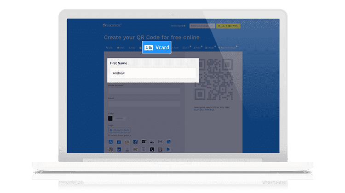Choose the landscape photo logo from gallery
Image resolution: width=345 pixels, height=193 pixels.
point(152,142)
